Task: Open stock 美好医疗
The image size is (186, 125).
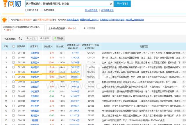Action: click(35, 67)
